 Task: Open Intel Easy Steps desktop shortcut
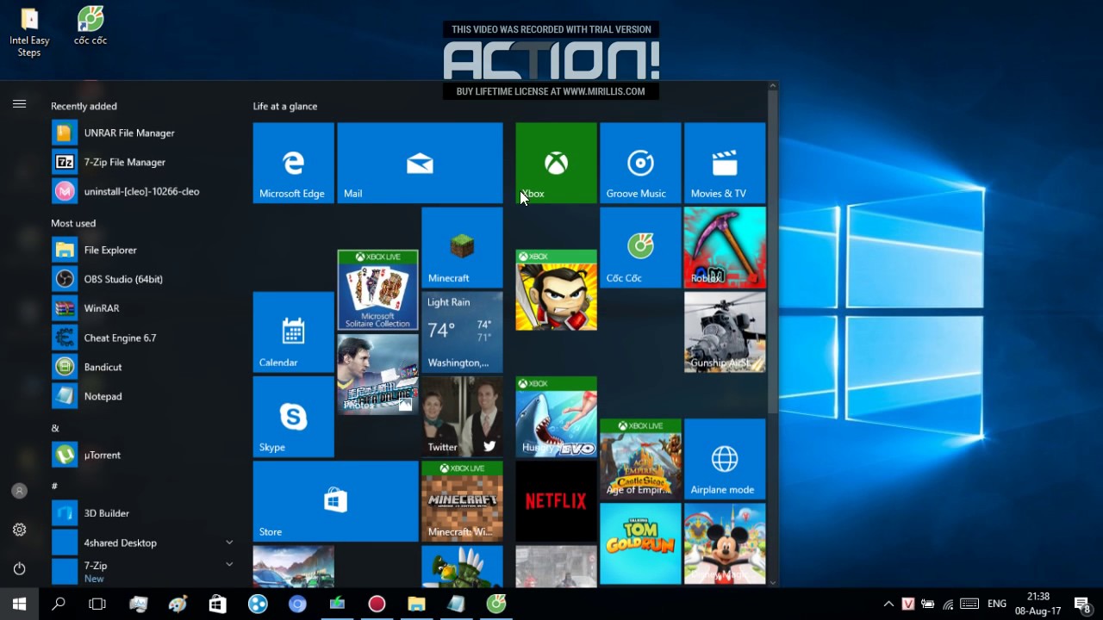(29, 33)
